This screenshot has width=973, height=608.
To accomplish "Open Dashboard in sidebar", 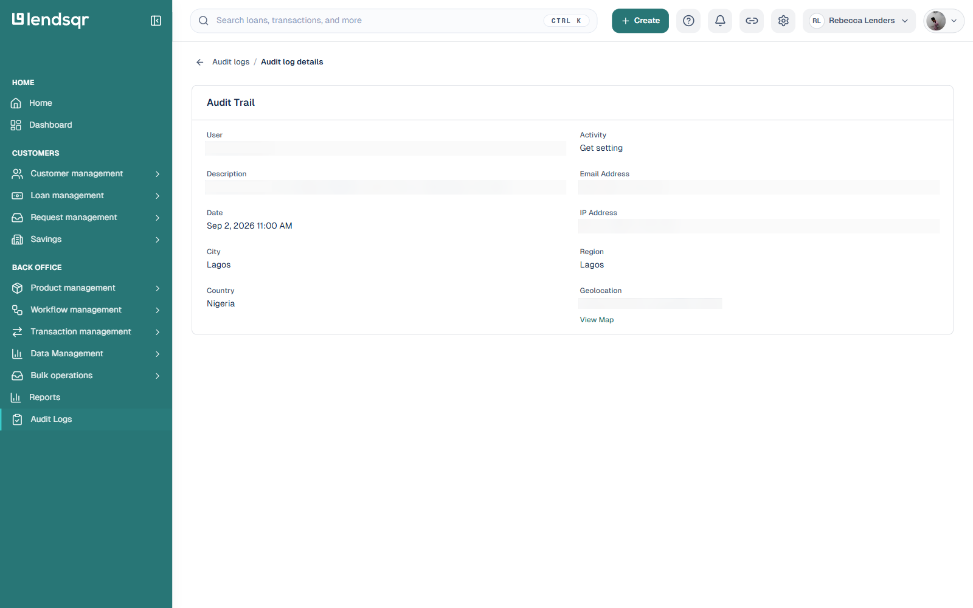I will (x=86, y=125).
